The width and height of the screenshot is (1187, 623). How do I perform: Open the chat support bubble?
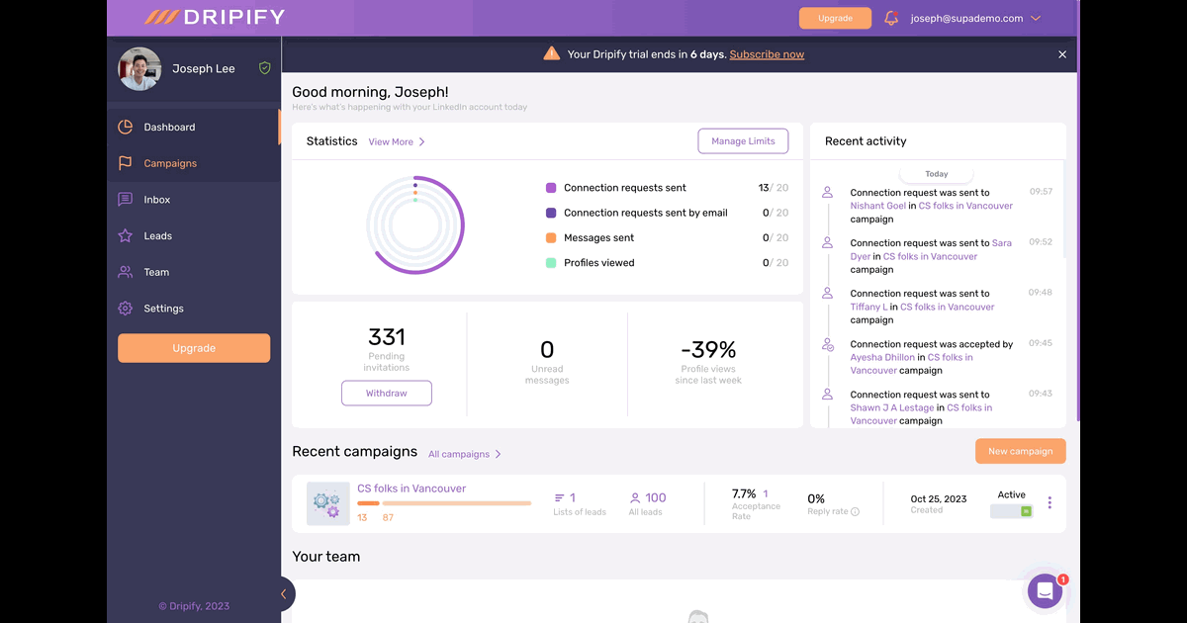tap(1045, 591)
